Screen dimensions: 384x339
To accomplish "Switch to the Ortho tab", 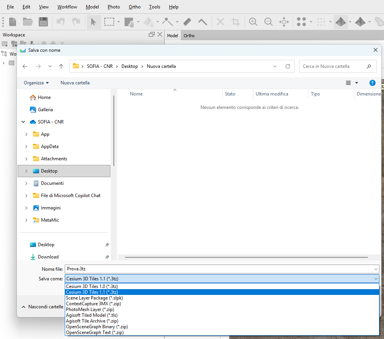I will click(x=189, y=36).
